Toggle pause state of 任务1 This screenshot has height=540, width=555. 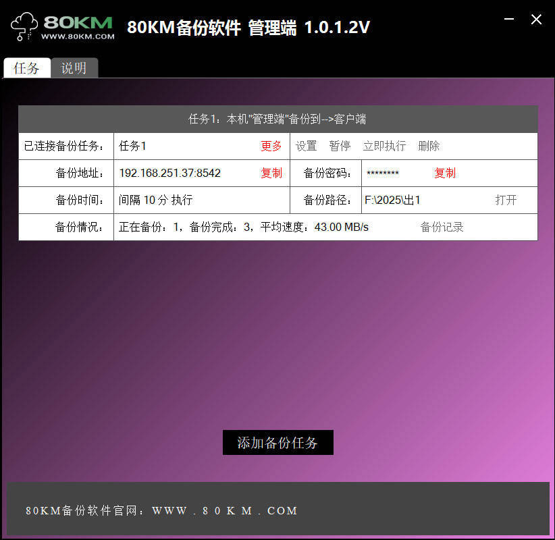pos(340,146)
